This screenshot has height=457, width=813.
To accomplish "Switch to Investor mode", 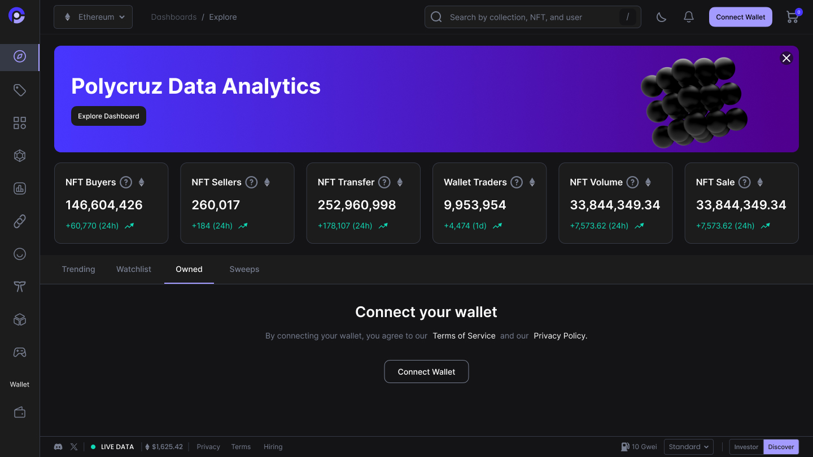I will pos(746,447).
